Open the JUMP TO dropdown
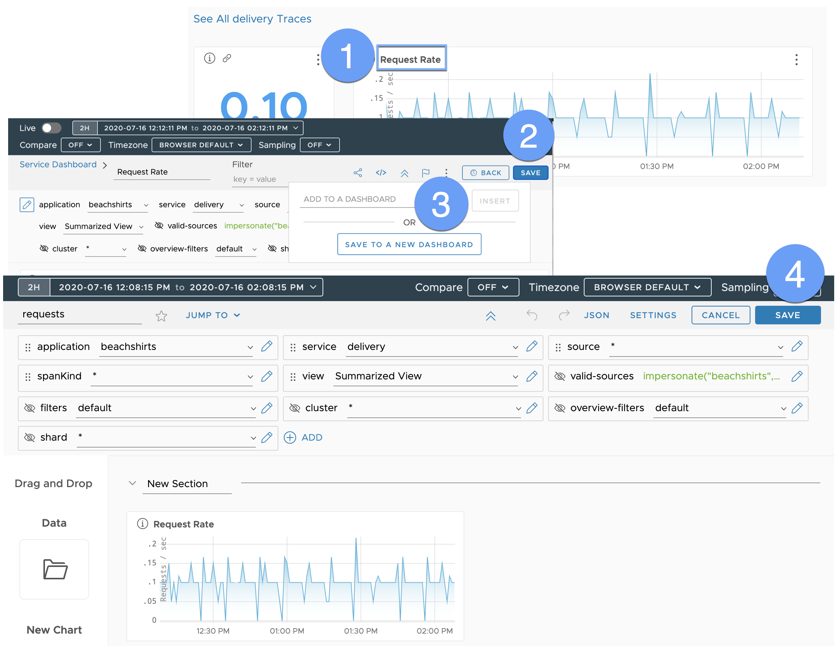This screenshot has height=646, width=840. [x=213, y=315]
